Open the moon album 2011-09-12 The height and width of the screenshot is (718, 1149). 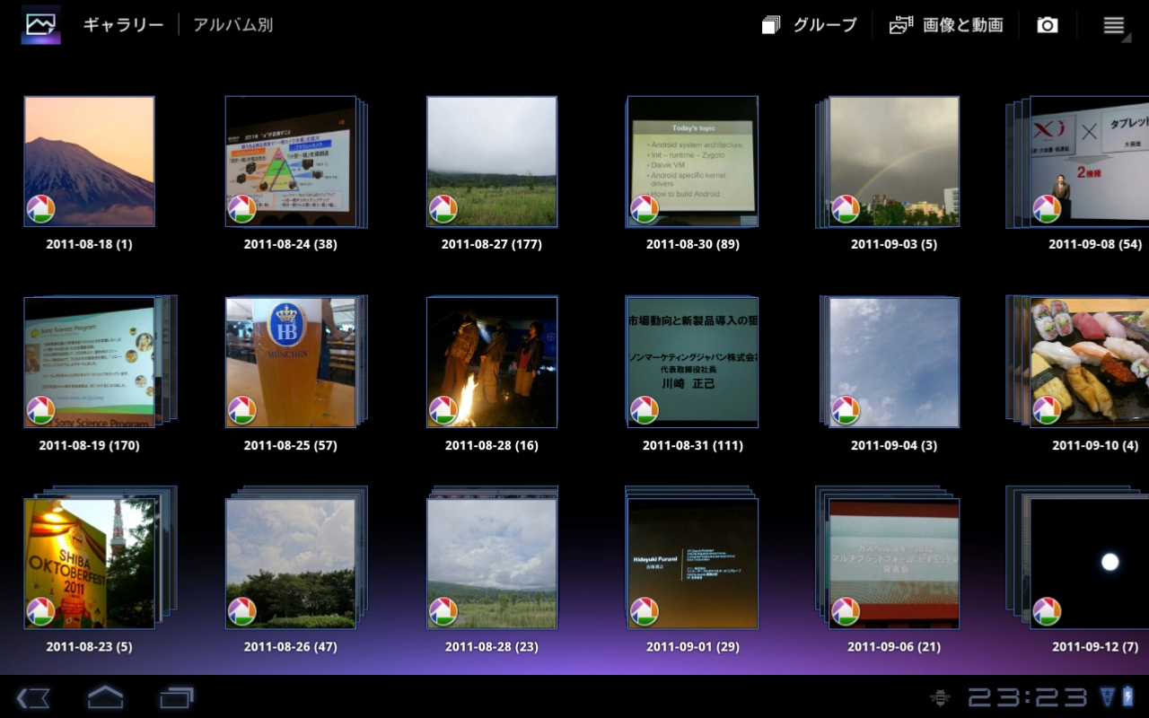(1090, 564)
